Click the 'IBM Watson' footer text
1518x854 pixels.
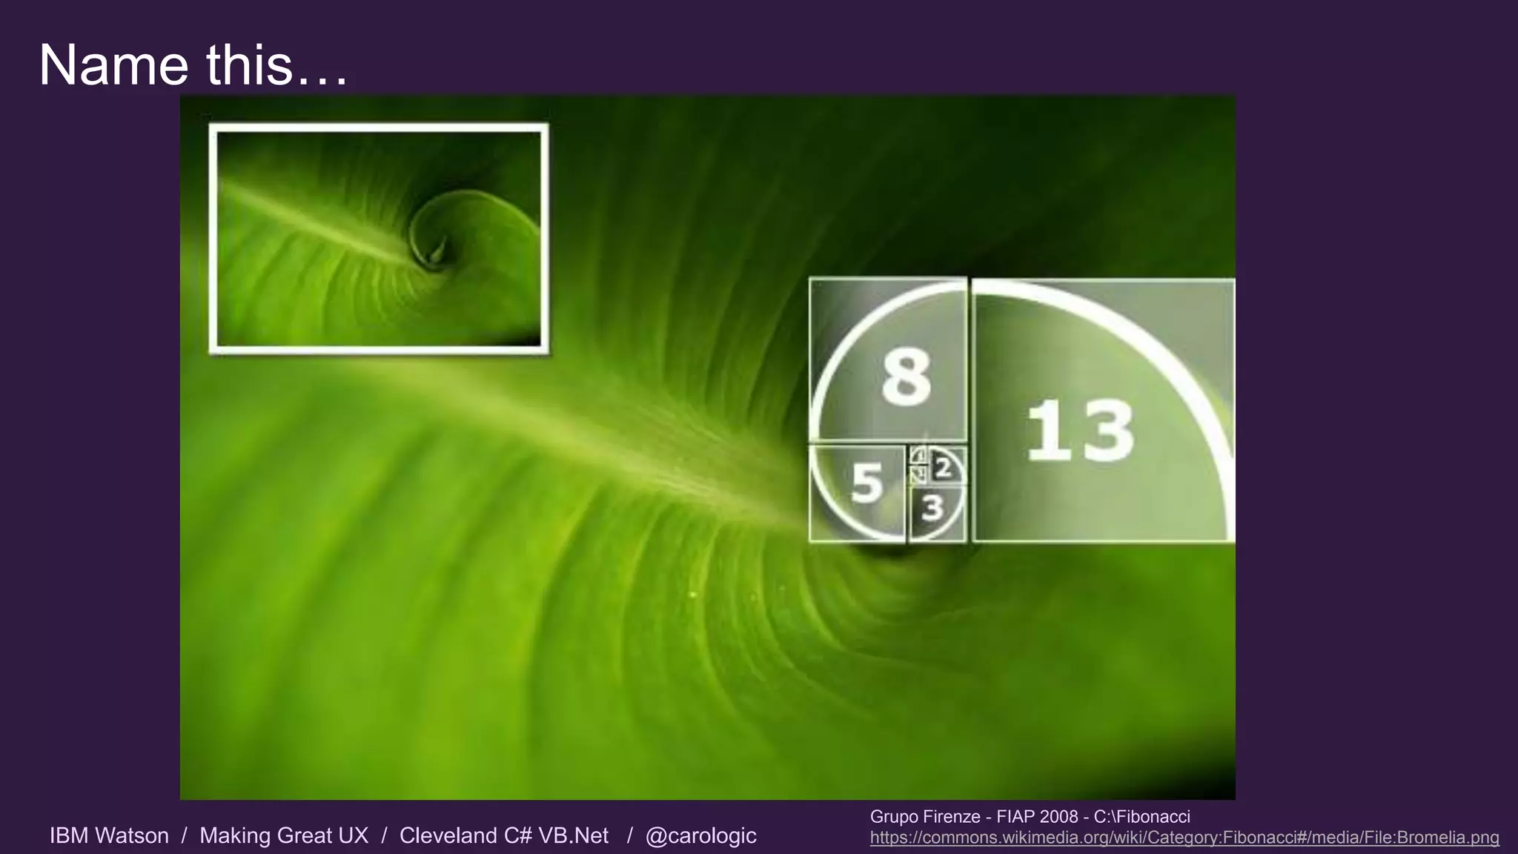[x=109, y=835]
